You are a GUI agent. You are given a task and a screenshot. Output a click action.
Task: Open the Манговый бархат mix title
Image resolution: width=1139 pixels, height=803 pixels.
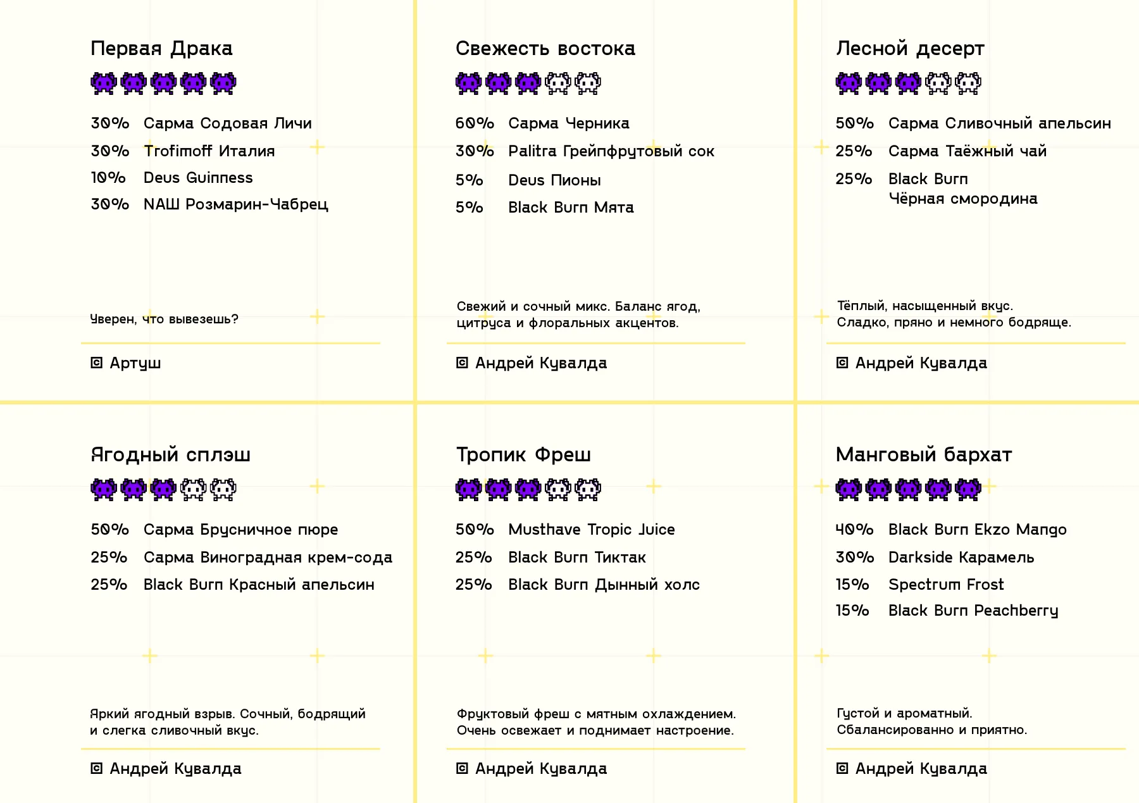(x=924, y=454)
